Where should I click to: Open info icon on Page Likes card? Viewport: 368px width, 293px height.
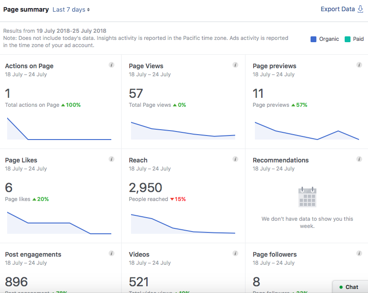[x=111, y=159]
